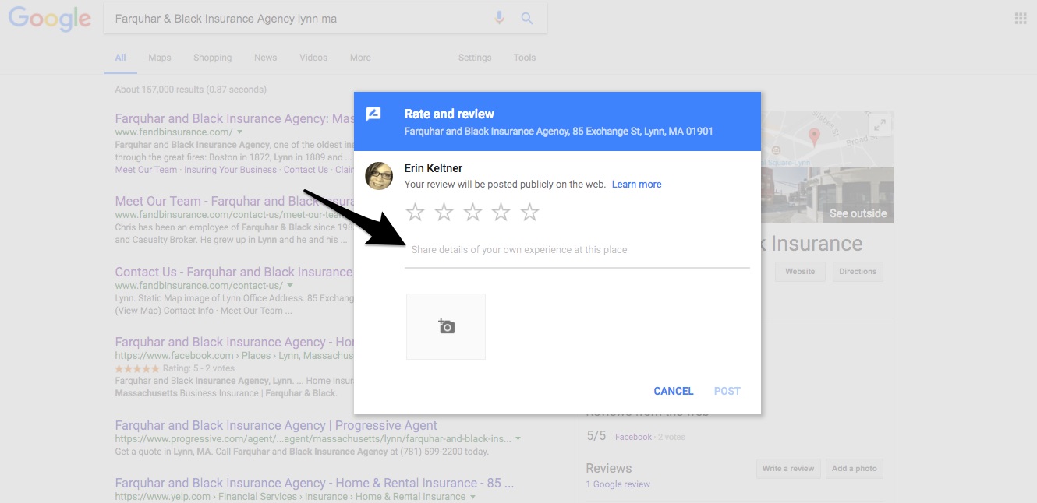1037x503 pixels.
Task: Open the Insuring Your Business sitelink
Action: [230, 170]
